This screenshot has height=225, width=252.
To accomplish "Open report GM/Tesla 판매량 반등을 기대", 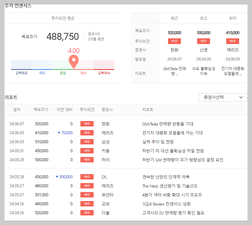I will (168, 124).
